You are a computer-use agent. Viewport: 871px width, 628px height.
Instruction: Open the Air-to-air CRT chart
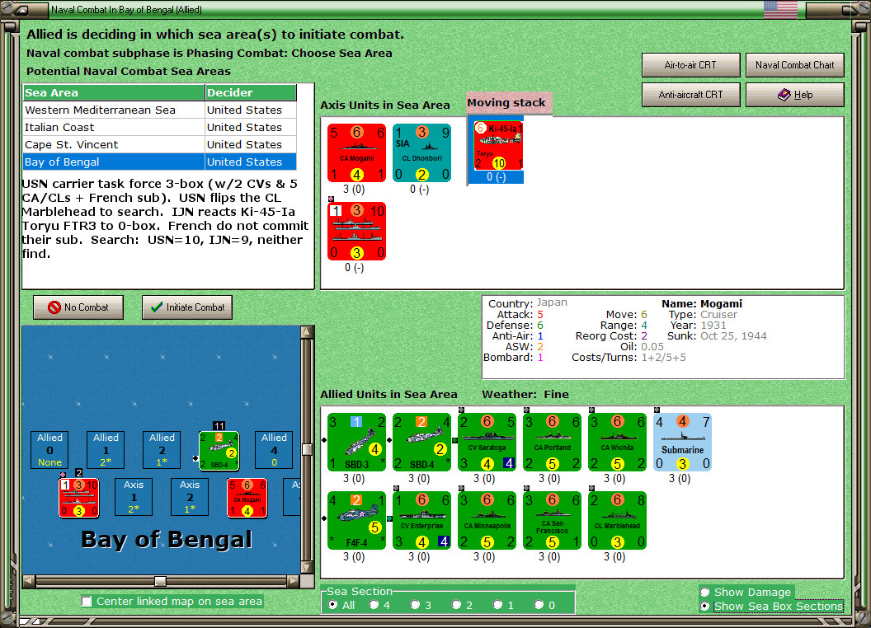coord(690,65)
